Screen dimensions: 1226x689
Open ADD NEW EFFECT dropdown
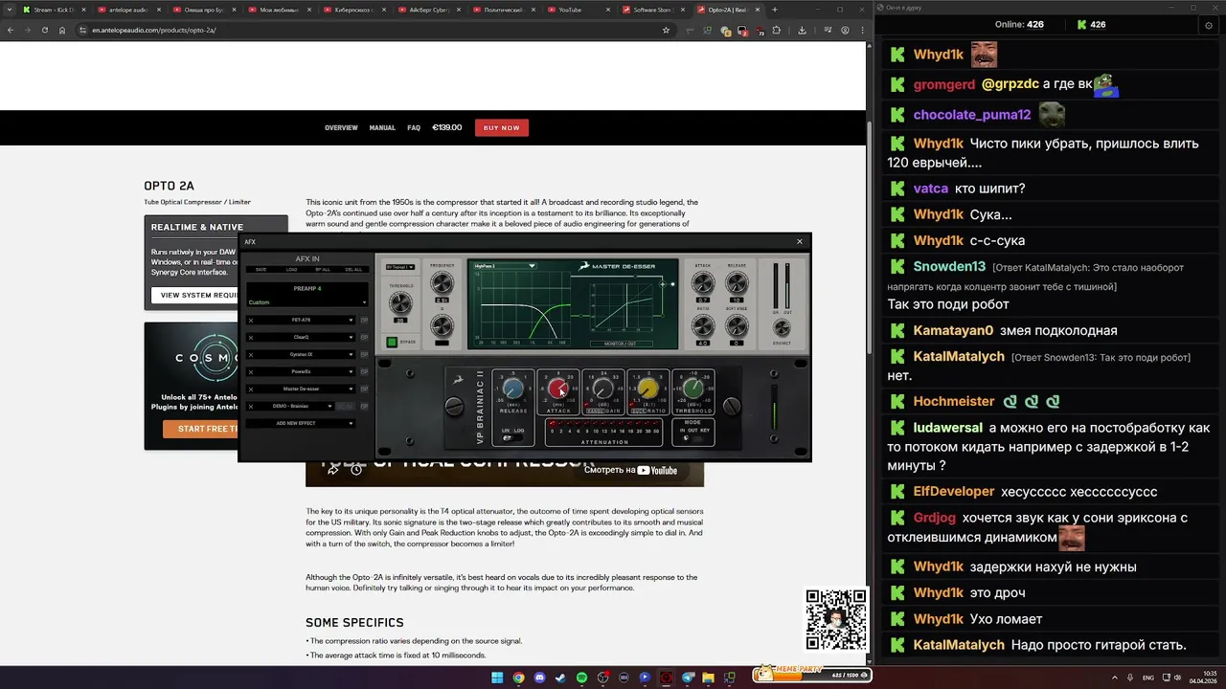(300, 423)
